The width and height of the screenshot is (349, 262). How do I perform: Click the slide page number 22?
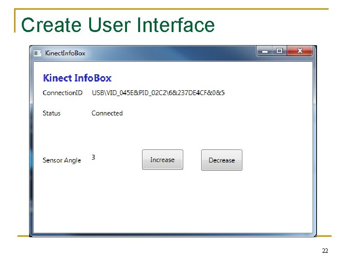[x=325, y=251]
